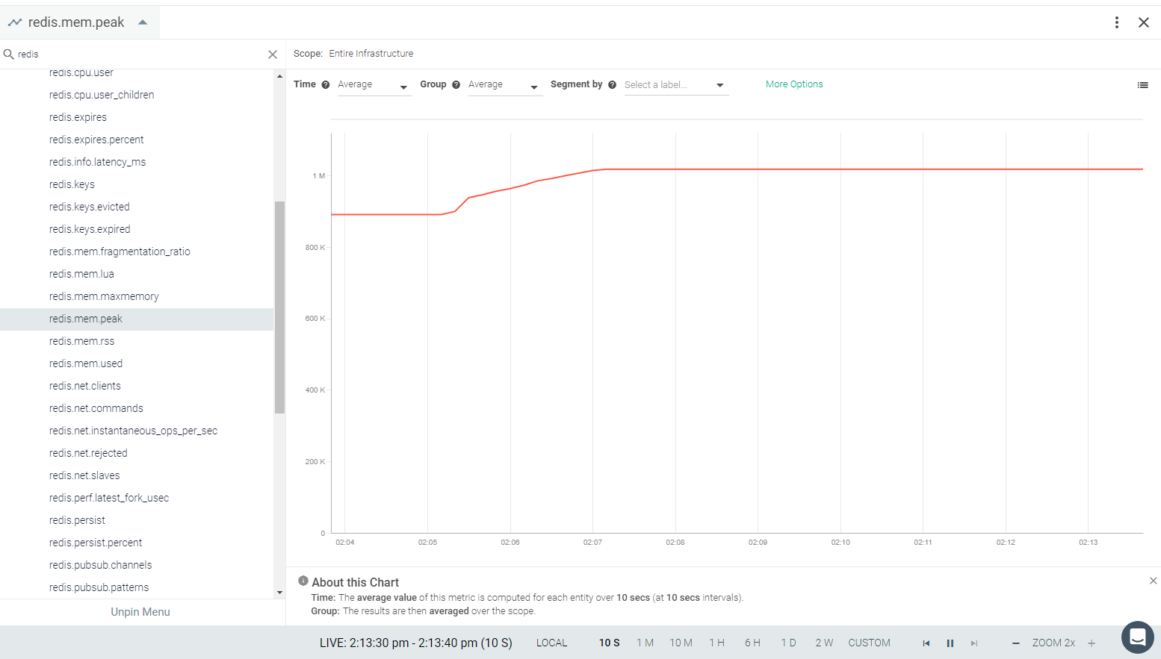Click the metric list scroll down arrow
The height and width of the screenshot is (659, 1161).
[280, 593]
